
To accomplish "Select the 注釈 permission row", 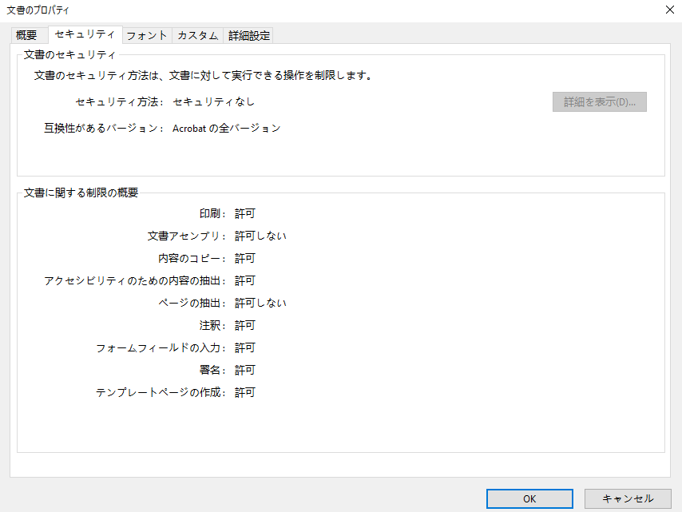I will click(x=228, y=325).
